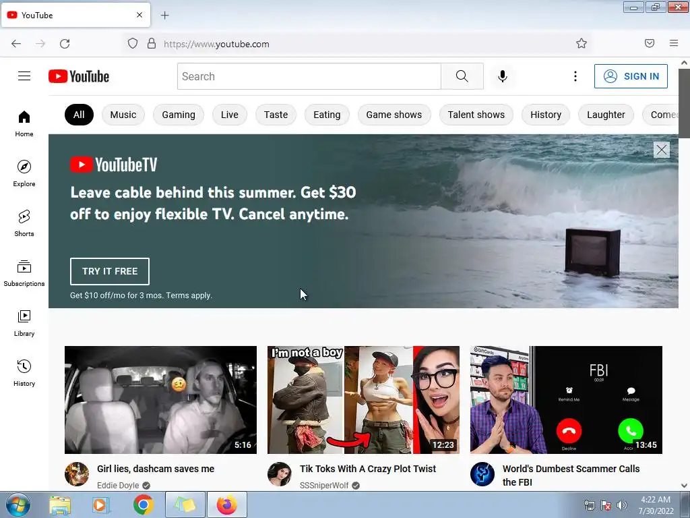The image size is (690, 518).
Task: Click the YouTube logo
Action: pyautogui.click(x=79, y=76)
